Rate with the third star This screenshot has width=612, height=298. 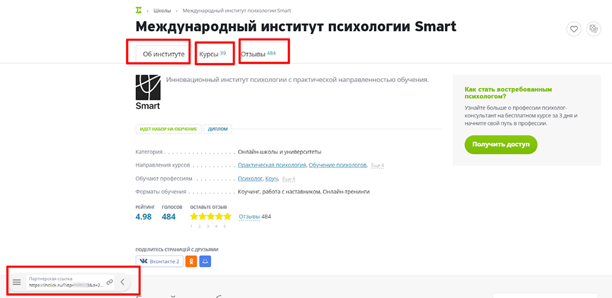coord(211,217)
